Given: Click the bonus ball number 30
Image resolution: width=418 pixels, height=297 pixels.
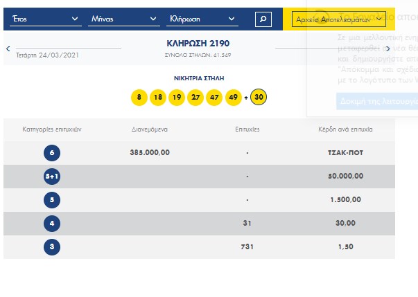Looking at the screenshot, I should coord(259,98).
